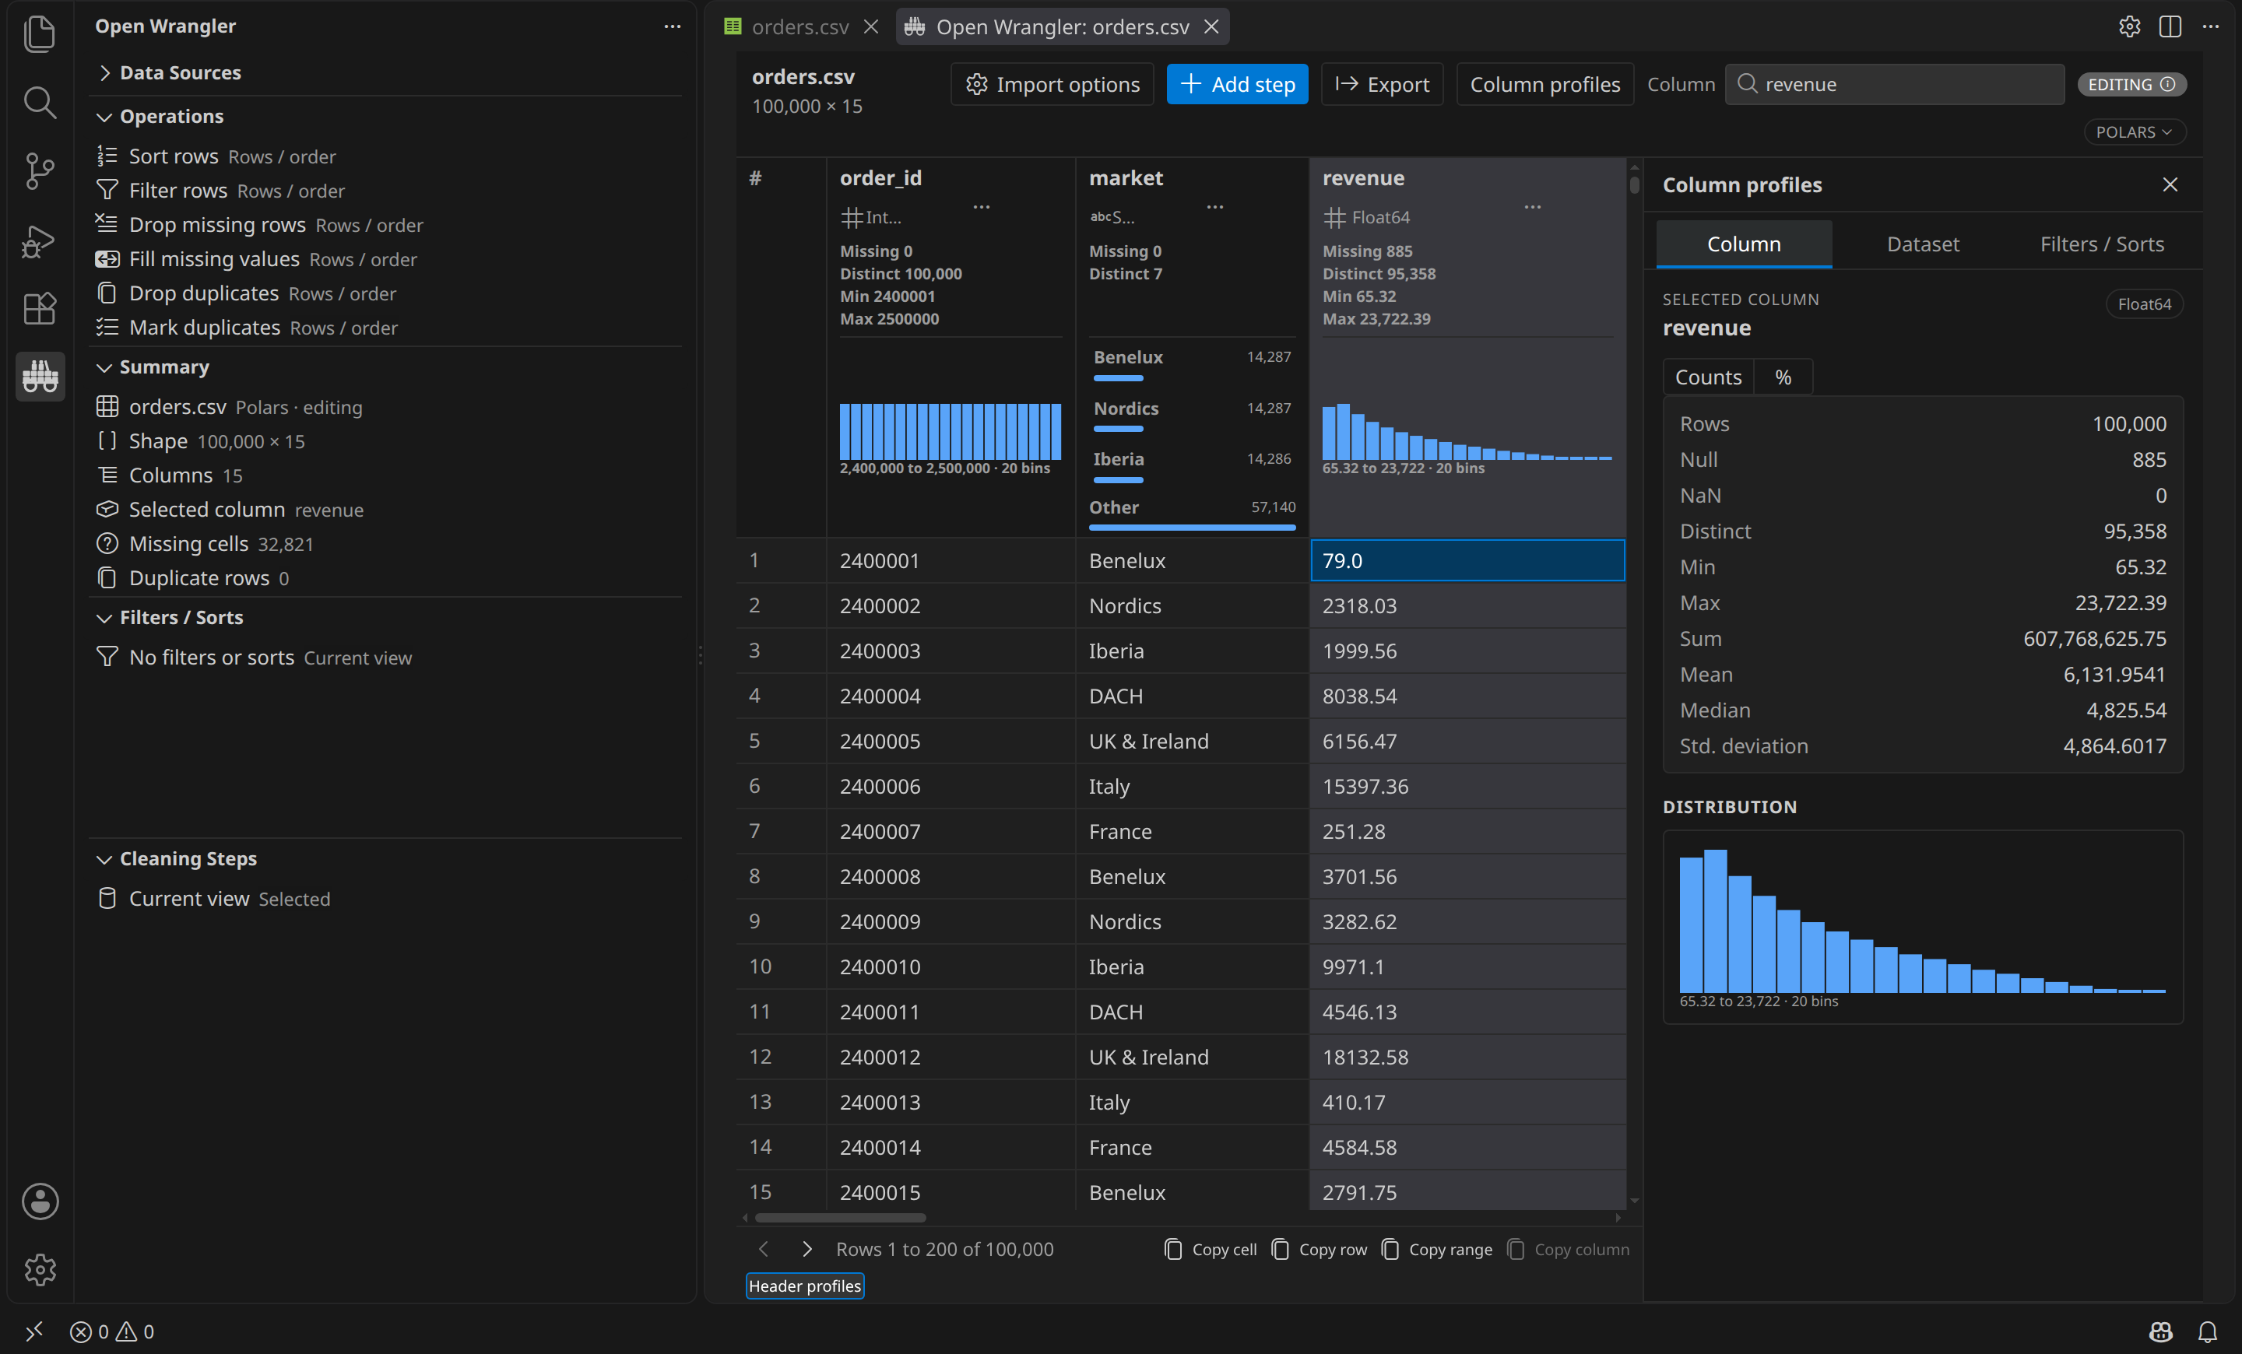Open the Search icon in activity bar
Image resolution: width=2242 pixels, height=1354 pixels.
coord(39,102)
